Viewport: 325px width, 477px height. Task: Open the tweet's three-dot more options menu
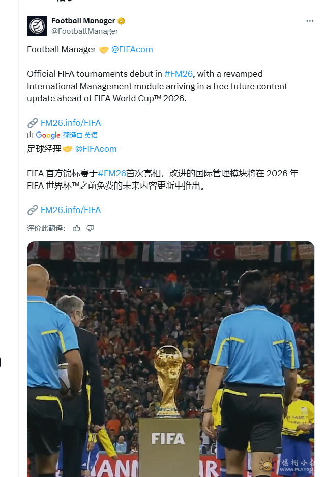click(x=310, y=21)
